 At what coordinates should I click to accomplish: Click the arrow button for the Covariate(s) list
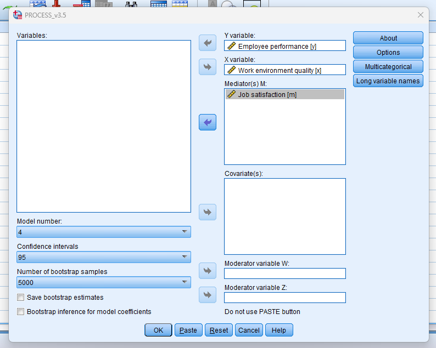[208, 212]
